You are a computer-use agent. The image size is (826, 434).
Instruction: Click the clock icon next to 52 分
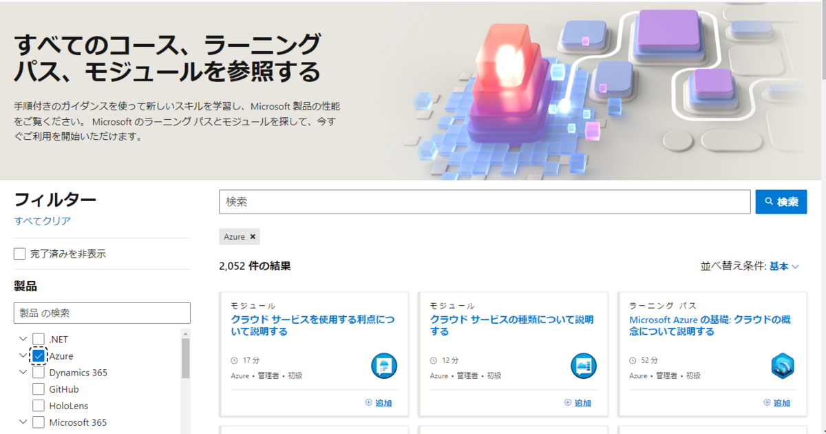pos(633,360)
